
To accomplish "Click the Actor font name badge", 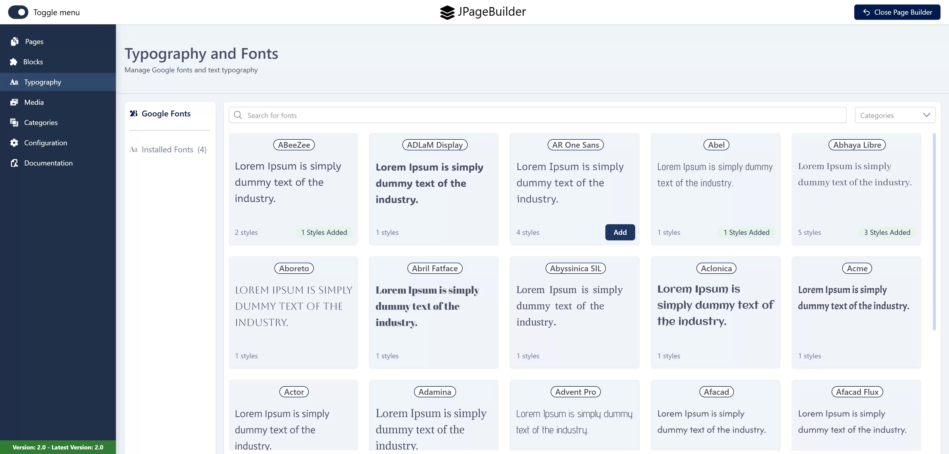I will (294, 392).
